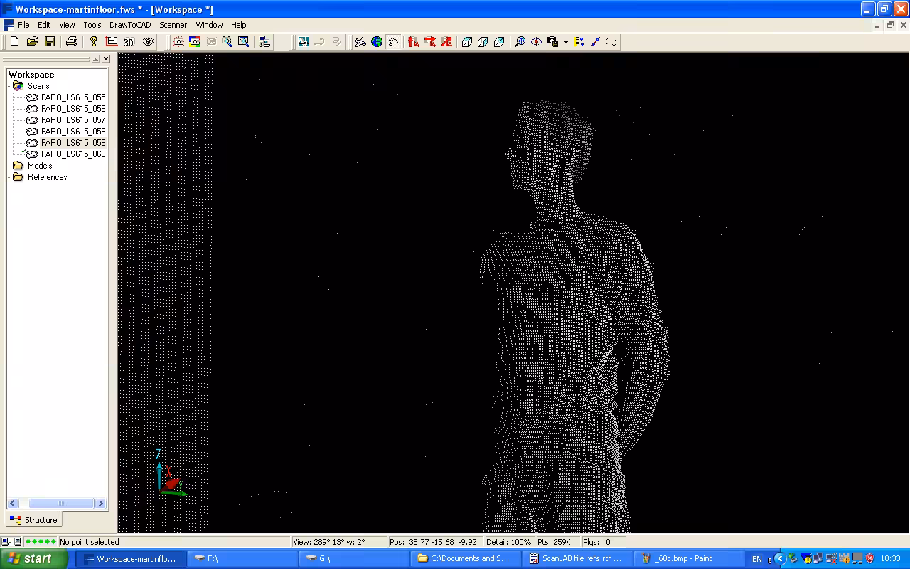Click the second red axis arrow icon
This screenshot has height=569, width=910.
pos(430,42)
